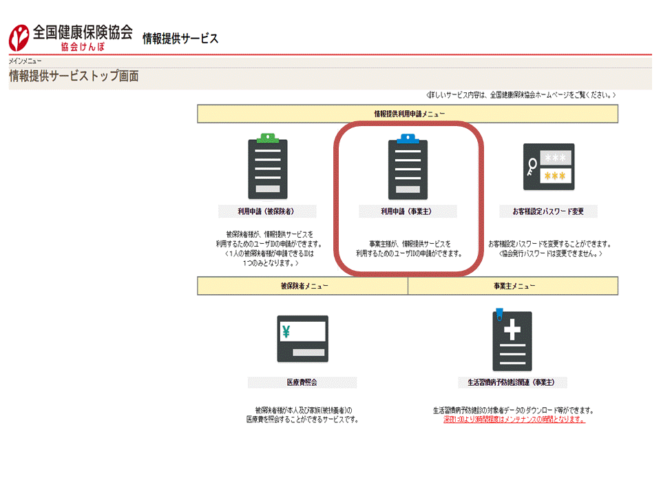Click the 利用申請（事業主） button
This screenshot has width=661, height=496.
(409, 211)
